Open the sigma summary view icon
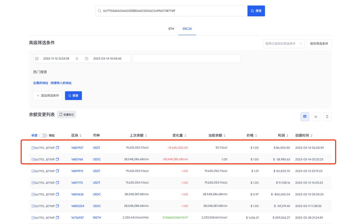The image size is (349, 224). click(327, 117)
